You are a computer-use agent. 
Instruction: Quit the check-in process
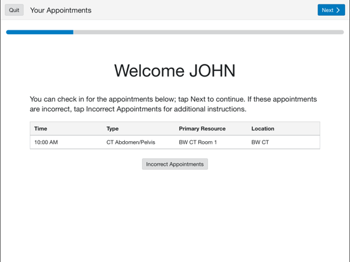pos(14,10)
